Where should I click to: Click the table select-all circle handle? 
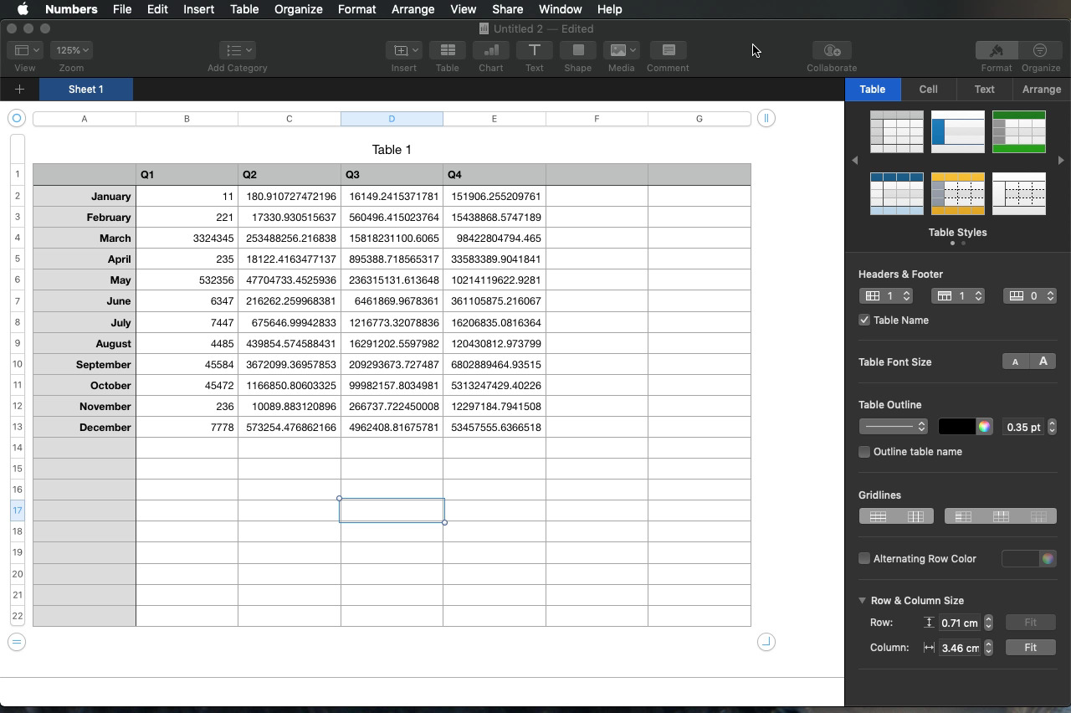(16, 118)
